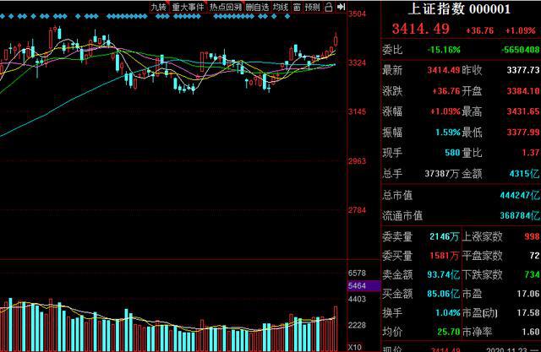The width and height of the screenshot is (541, 352).
Task: Click the 委卖量 2146万 value
Action: 445,236
